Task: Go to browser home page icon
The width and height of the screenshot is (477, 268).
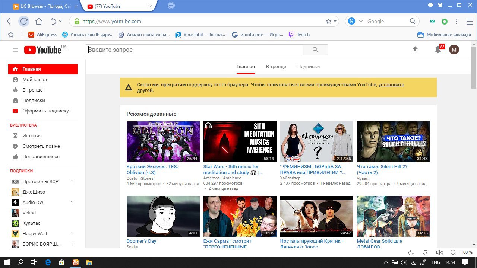Action: (x=39, y=21)
